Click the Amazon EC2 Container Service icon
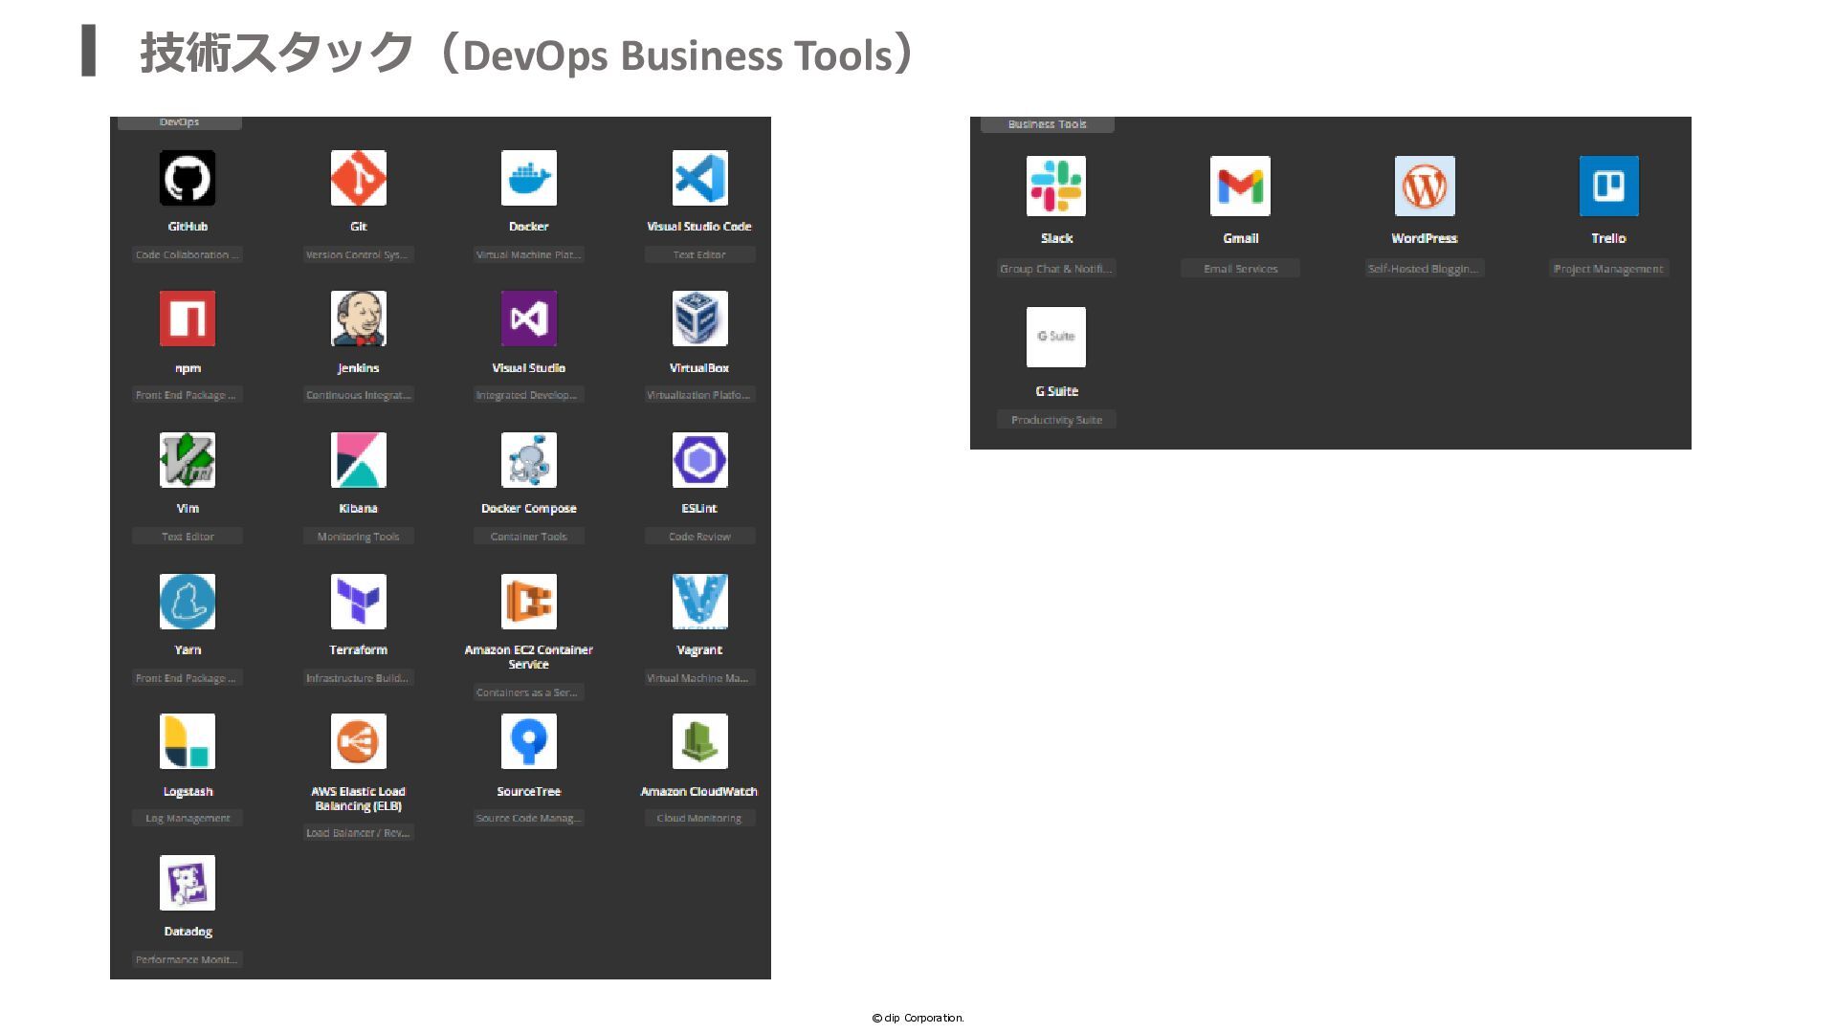The width and height of the screenshot is (1837, 1033). tap(529, 602)
